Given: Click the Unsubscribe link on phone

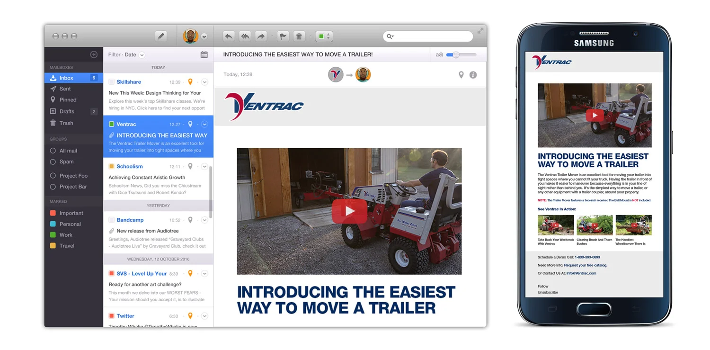Looking at the screenshot, I should [548, 292].
